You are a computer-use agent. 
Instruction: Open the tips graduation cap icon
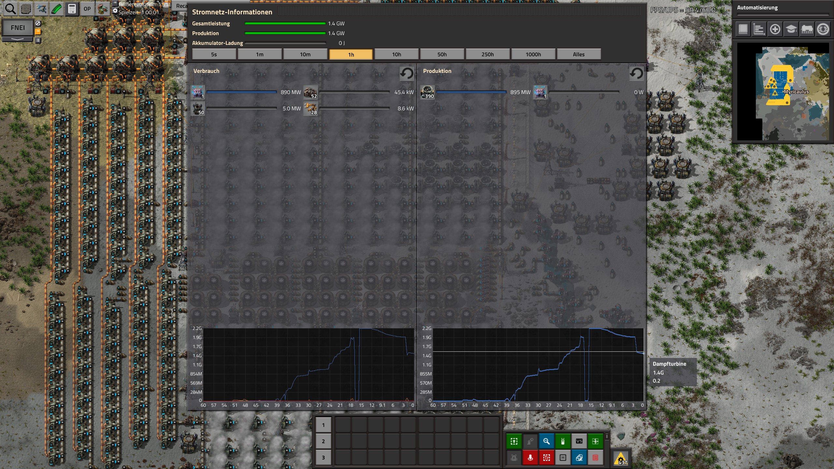791,29
